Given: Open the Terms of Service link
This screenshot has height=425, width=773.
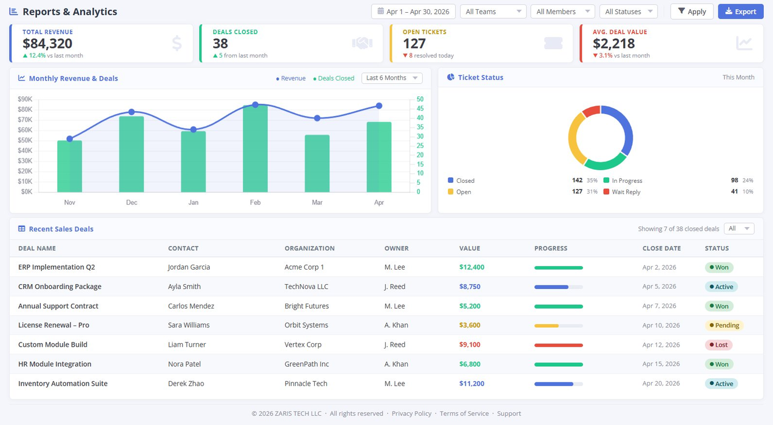Looking at the screenshot, I should pyautogui.click(x=464, y=413).
